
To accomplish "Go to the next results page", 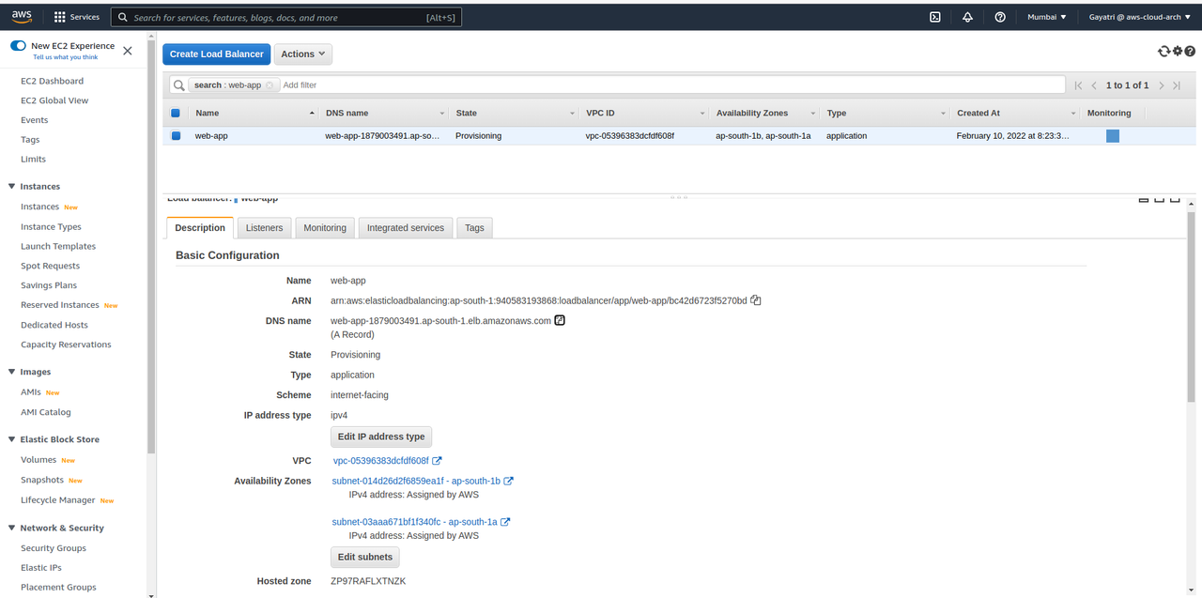I will 1162,85.
